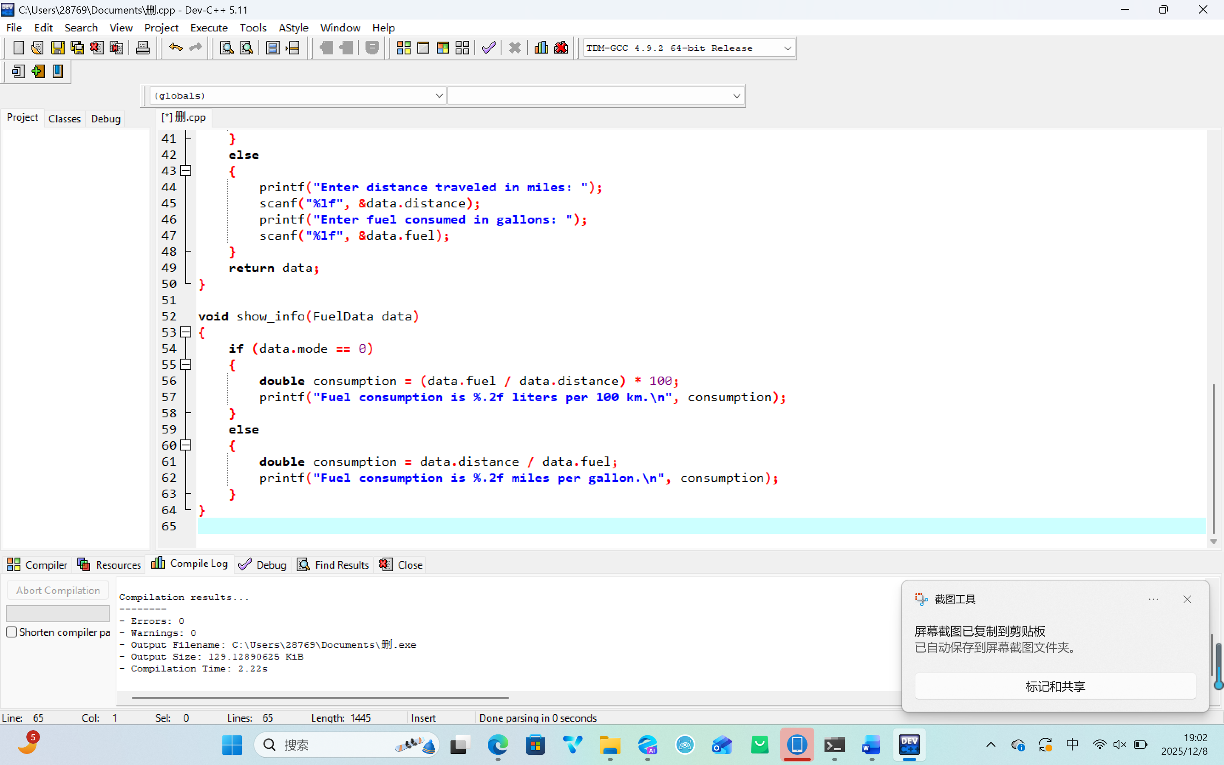The image size is (1224, 765).
Task: Expand the (globals) scope dropdown
Action: click(x=439, y=96)
